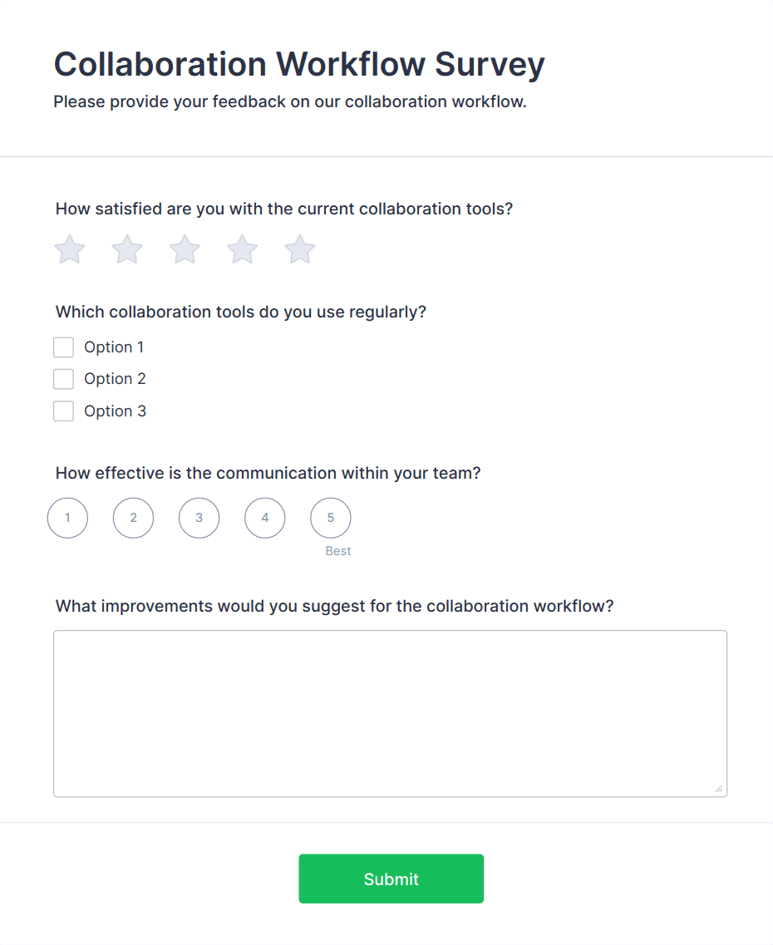Choose rating circle 2 for communication
Screen dimensions: 773x945
click(x=133, y=517)
